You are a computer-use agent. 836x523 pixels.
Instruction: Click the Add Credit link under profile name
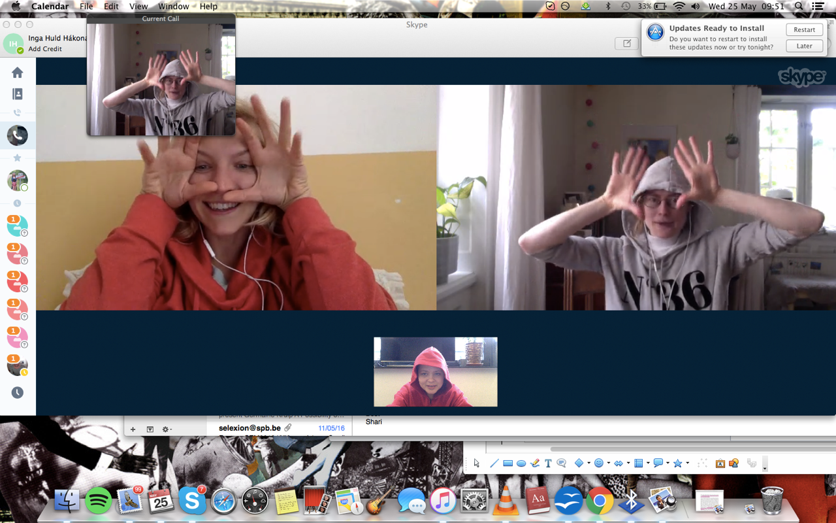[x=45, y=49]
